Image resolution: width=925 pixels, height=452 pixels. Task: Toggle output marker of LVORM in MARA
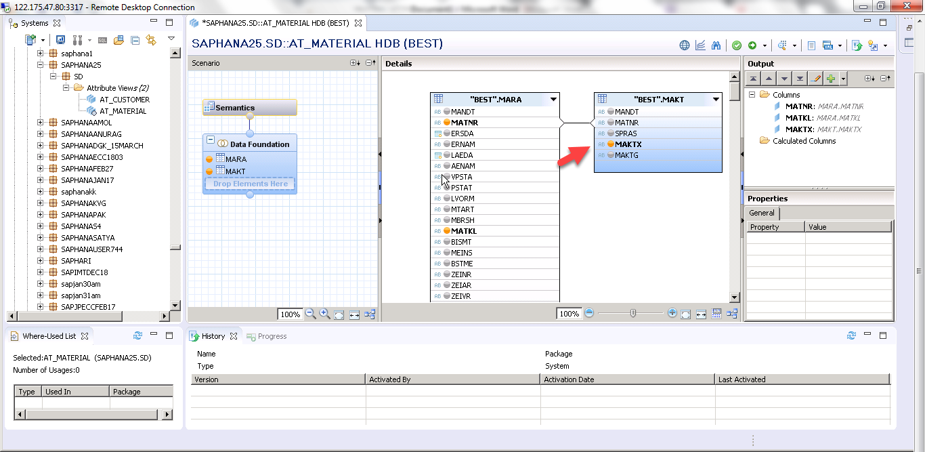[x=446, y=199]
